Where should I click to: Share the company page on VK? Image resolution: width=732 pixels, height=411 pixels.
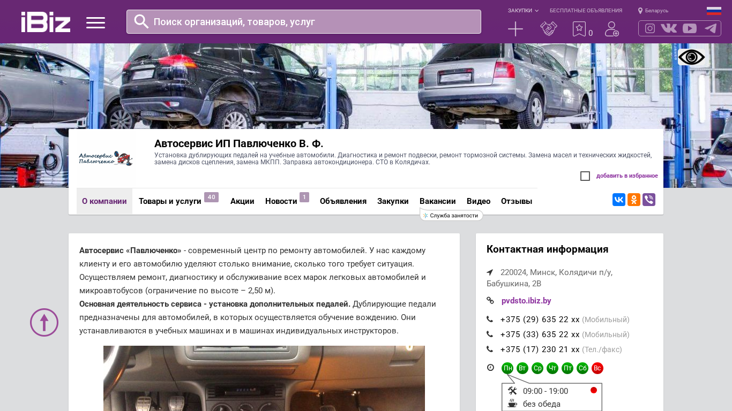pos(619,200)
